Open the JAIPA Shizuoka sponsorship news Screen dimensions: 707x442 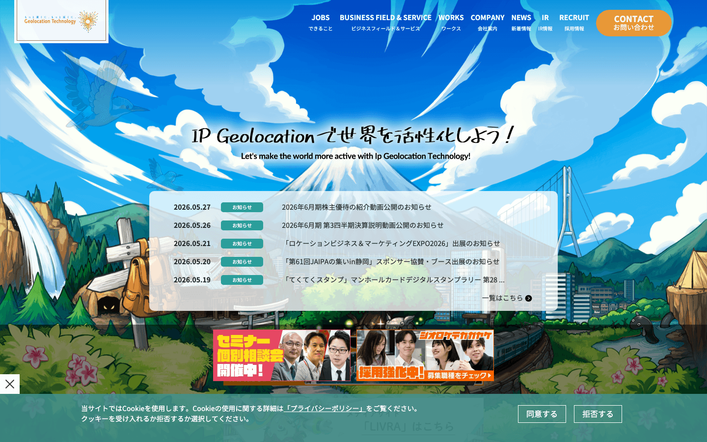click(x=390, y=262)
